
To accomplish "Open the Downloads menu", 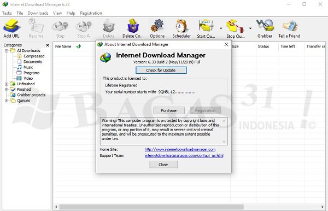I will pos(38,13).
